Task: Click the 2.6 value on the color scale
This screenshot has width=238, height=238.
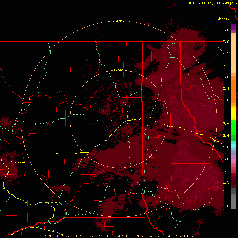Action: pos(226,136)
